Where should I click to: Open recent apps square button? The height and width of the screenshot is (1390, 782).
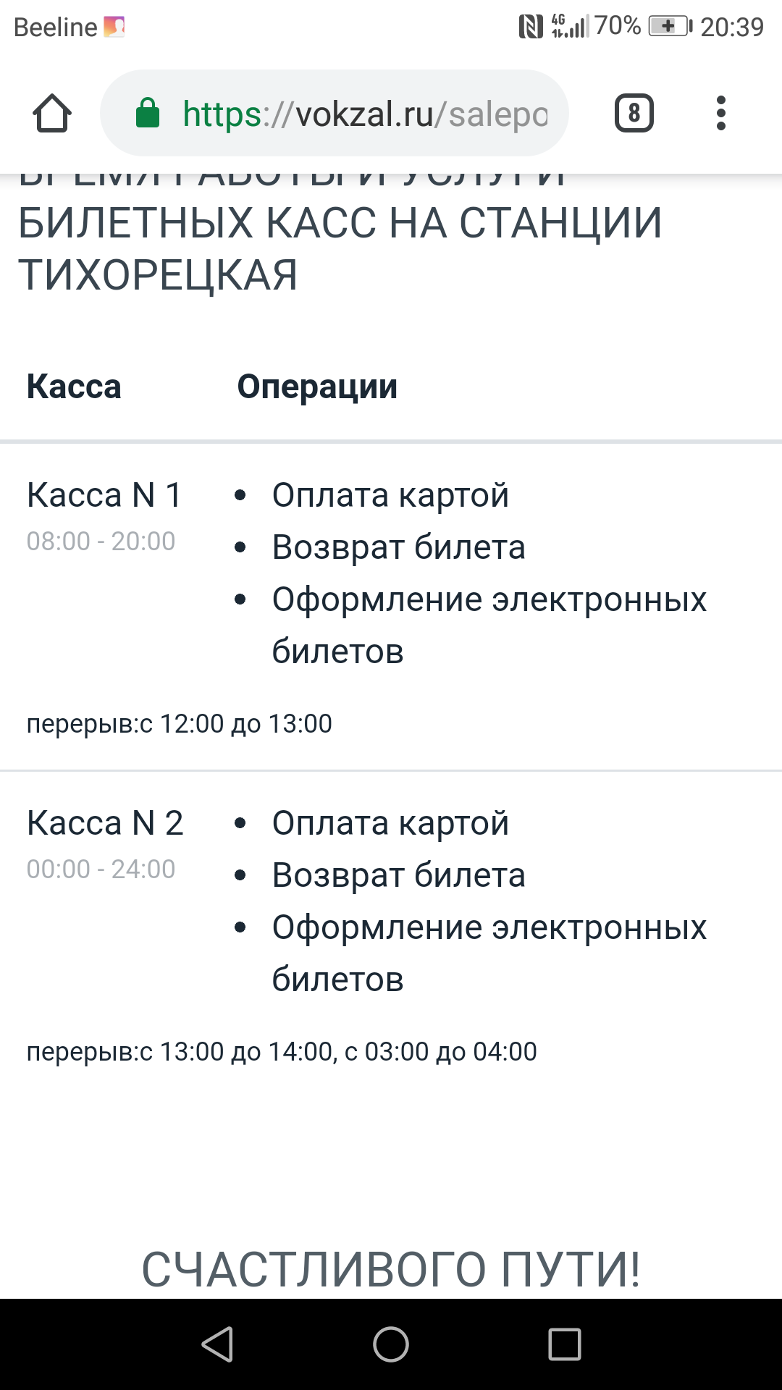(x=565, y=1344)
